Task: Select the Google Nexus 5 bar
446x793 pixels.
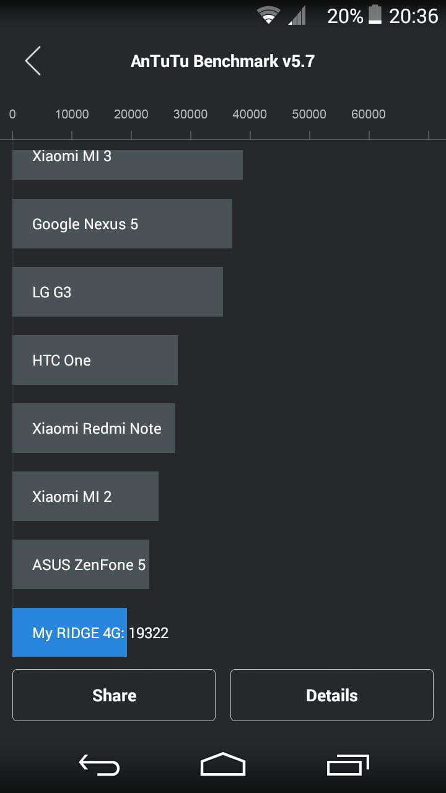Action: [x=121, y=224]
